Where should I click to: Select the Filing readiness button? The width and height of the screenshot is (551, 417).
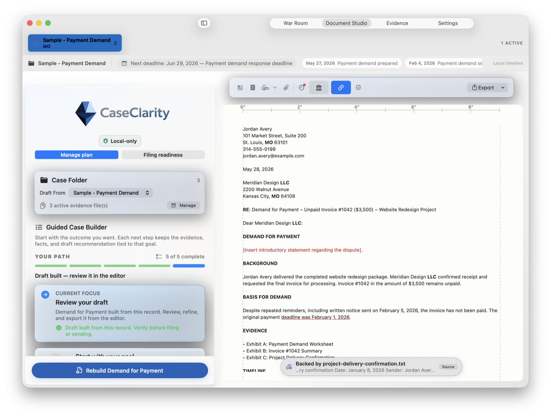tap(163, 155)
